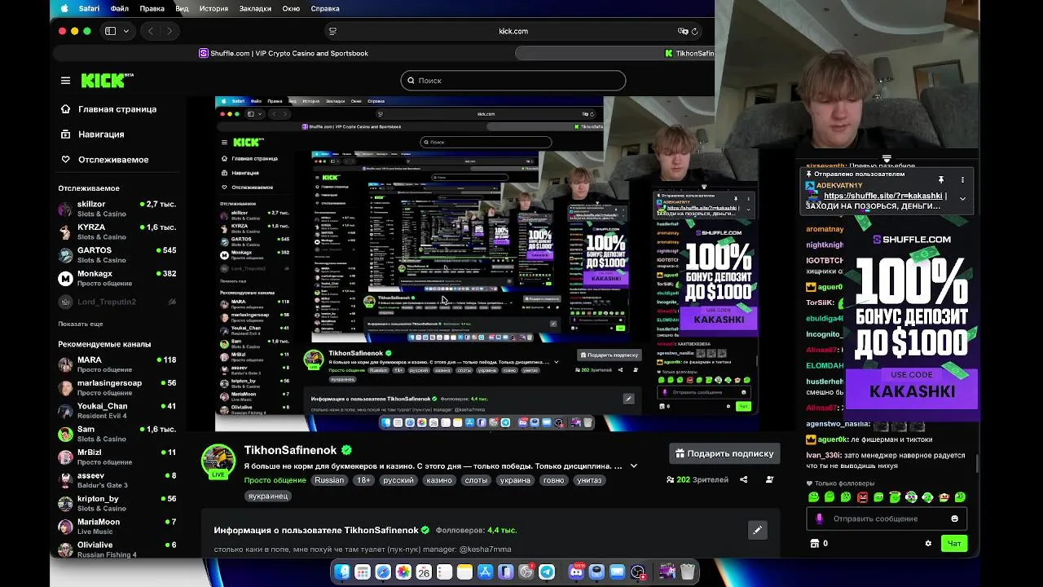Click the translate icon in address bar
1043x587 pixels.
pyautogui.click(x=683, y=31)
